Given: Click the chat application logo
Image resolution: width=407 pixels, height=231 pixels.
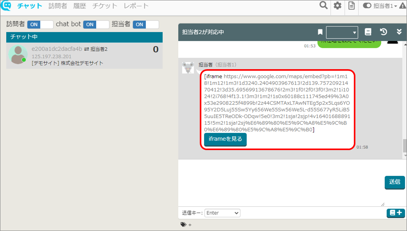Looking at the screenshot, I should coord(6,5).
